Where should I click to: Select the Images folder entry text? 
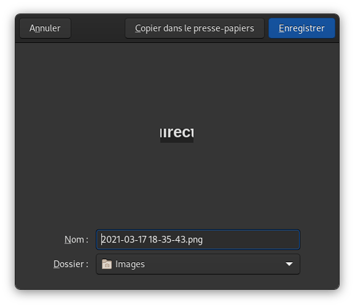pyautogui.click(x=130, y=264)
